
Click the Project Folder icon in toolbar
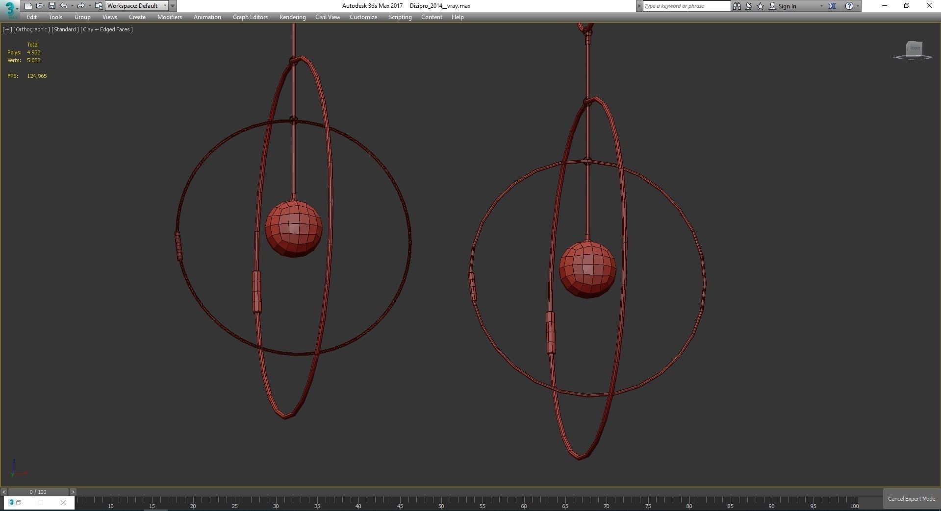pyautogui.click(x=99, y=6)
